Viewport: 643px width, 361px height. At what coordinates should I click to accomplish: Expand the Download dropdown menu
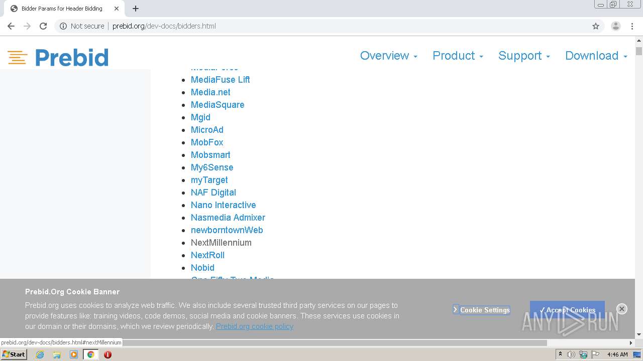tap(597, 56)
